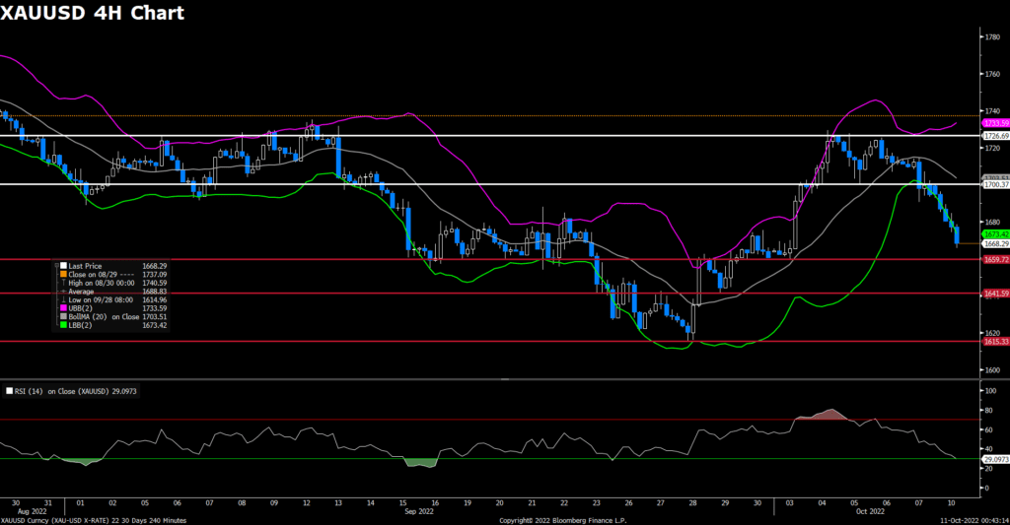This screenshot has width=1010, height=525.
Task: Select 'High on 08/30 00:00' legend label
Action: 102,283
